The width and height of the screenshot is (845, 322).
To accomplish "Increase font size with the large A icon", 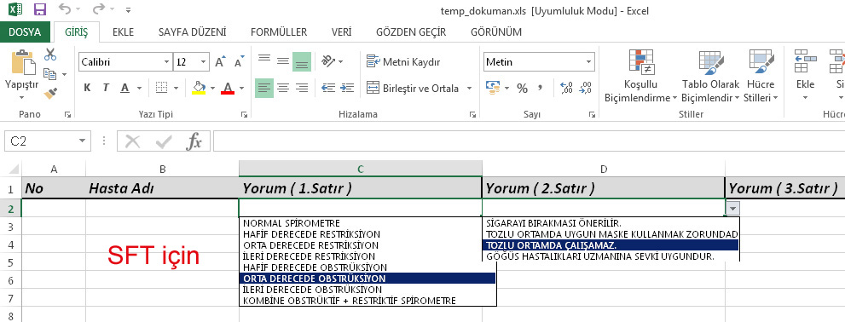I will (220, 62).
